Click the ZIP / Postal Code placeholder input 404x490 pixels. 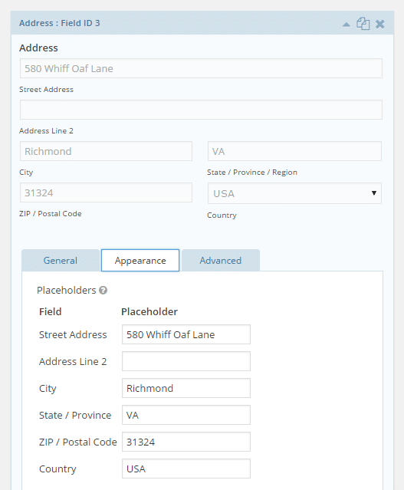coord(186,442)
